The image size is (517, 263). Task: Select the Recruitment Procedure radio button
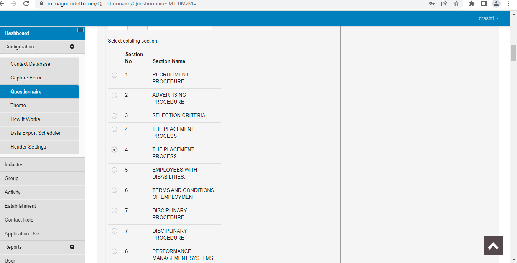pos(114,75)
